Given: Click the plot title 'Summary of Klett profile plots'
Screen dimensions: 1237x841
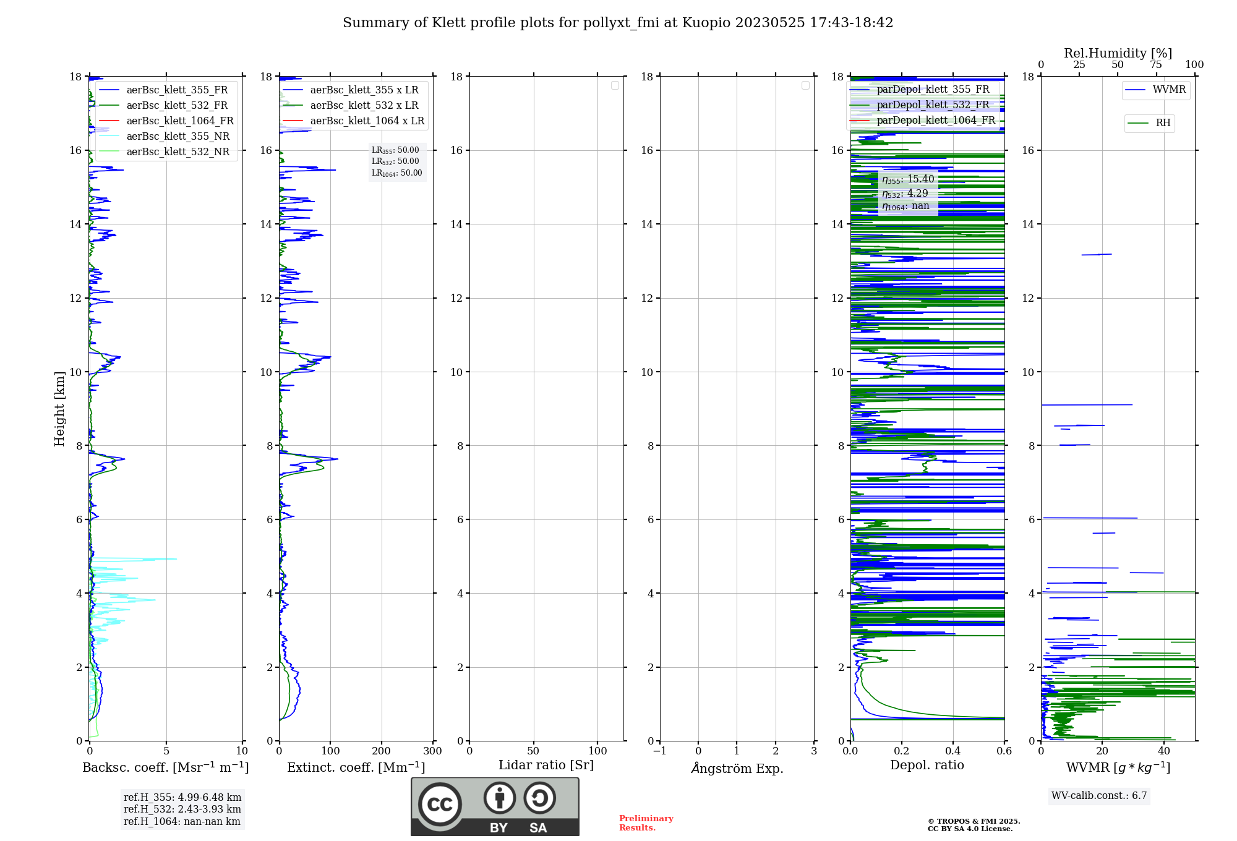Looking at the screenshot, I should pos(618,23).
